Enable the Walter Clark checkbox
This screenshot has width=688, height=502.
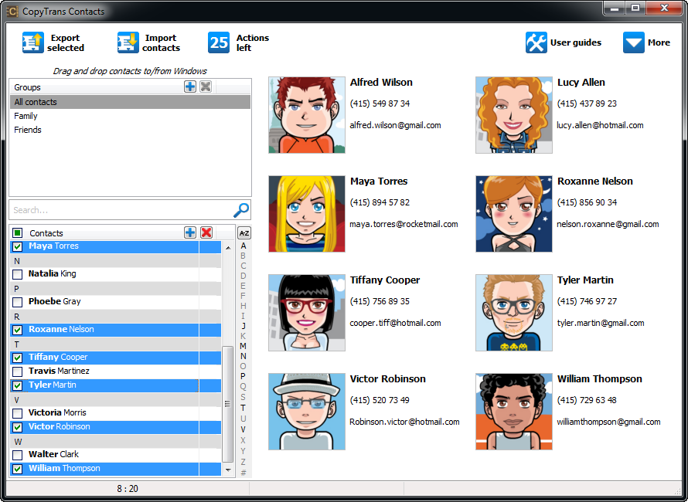(x=18, y=455)
